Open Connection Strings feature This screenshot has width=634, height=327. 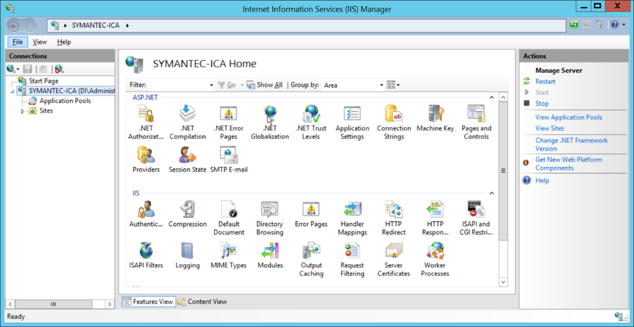[394, 115]
